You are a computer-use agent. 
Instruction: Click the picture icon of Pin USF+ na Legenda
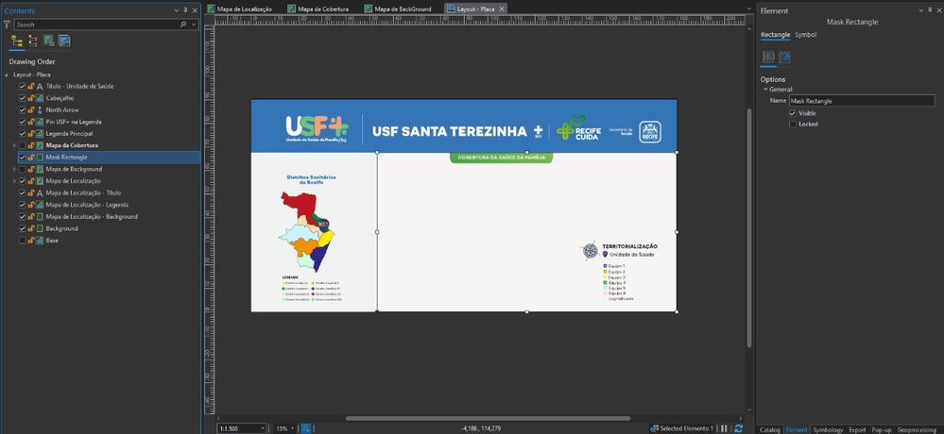point(40,122)
